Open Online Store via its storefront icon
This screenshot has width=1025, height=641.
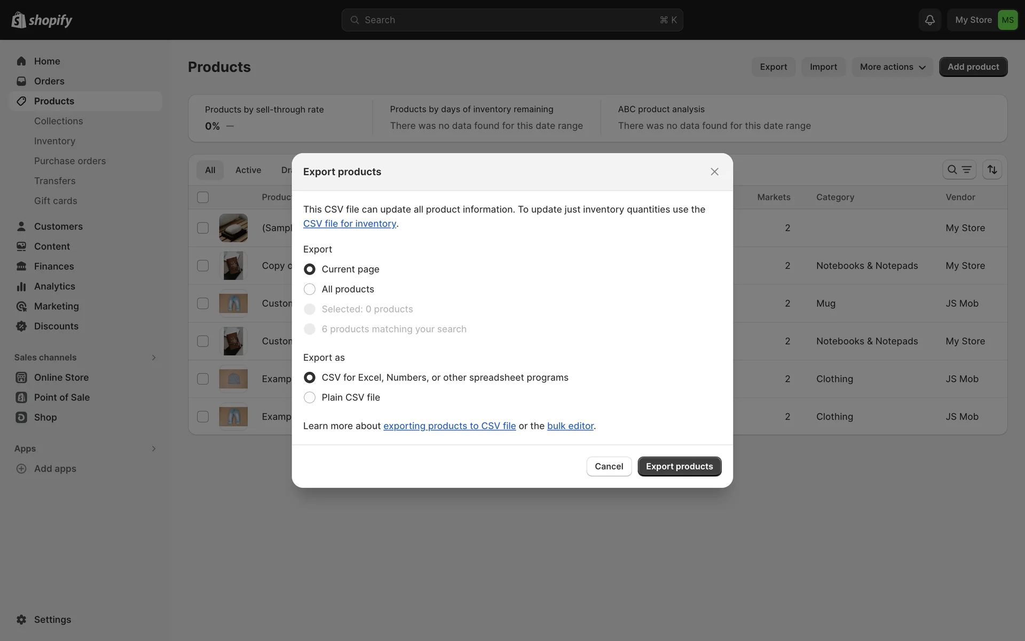21,378
